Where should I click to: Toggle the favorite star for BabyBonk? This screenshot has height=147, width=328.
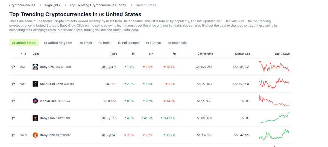click(13, 135)
